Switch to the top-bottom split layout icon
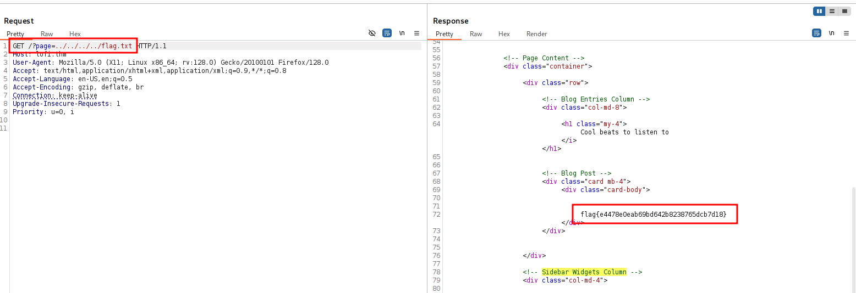The width and height of the screenshot is (856, 293). [832, 11]
